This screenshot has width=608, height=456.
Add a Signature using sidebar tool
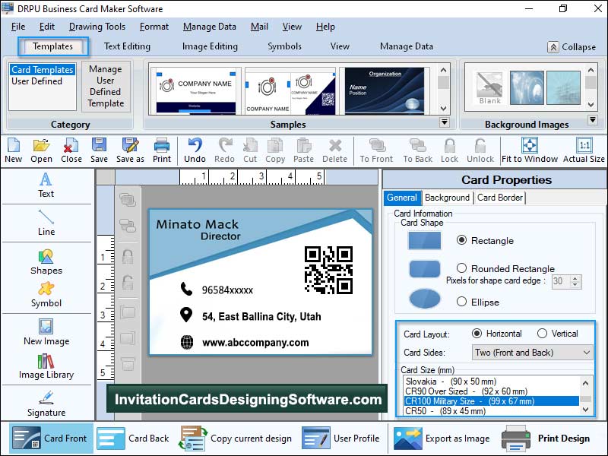pyautogui.click(x=46, y=405)
